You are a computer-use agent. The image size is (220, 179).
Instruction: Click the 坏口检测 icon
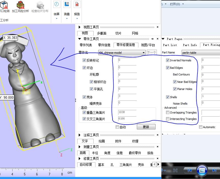click(x=4, y=5)
